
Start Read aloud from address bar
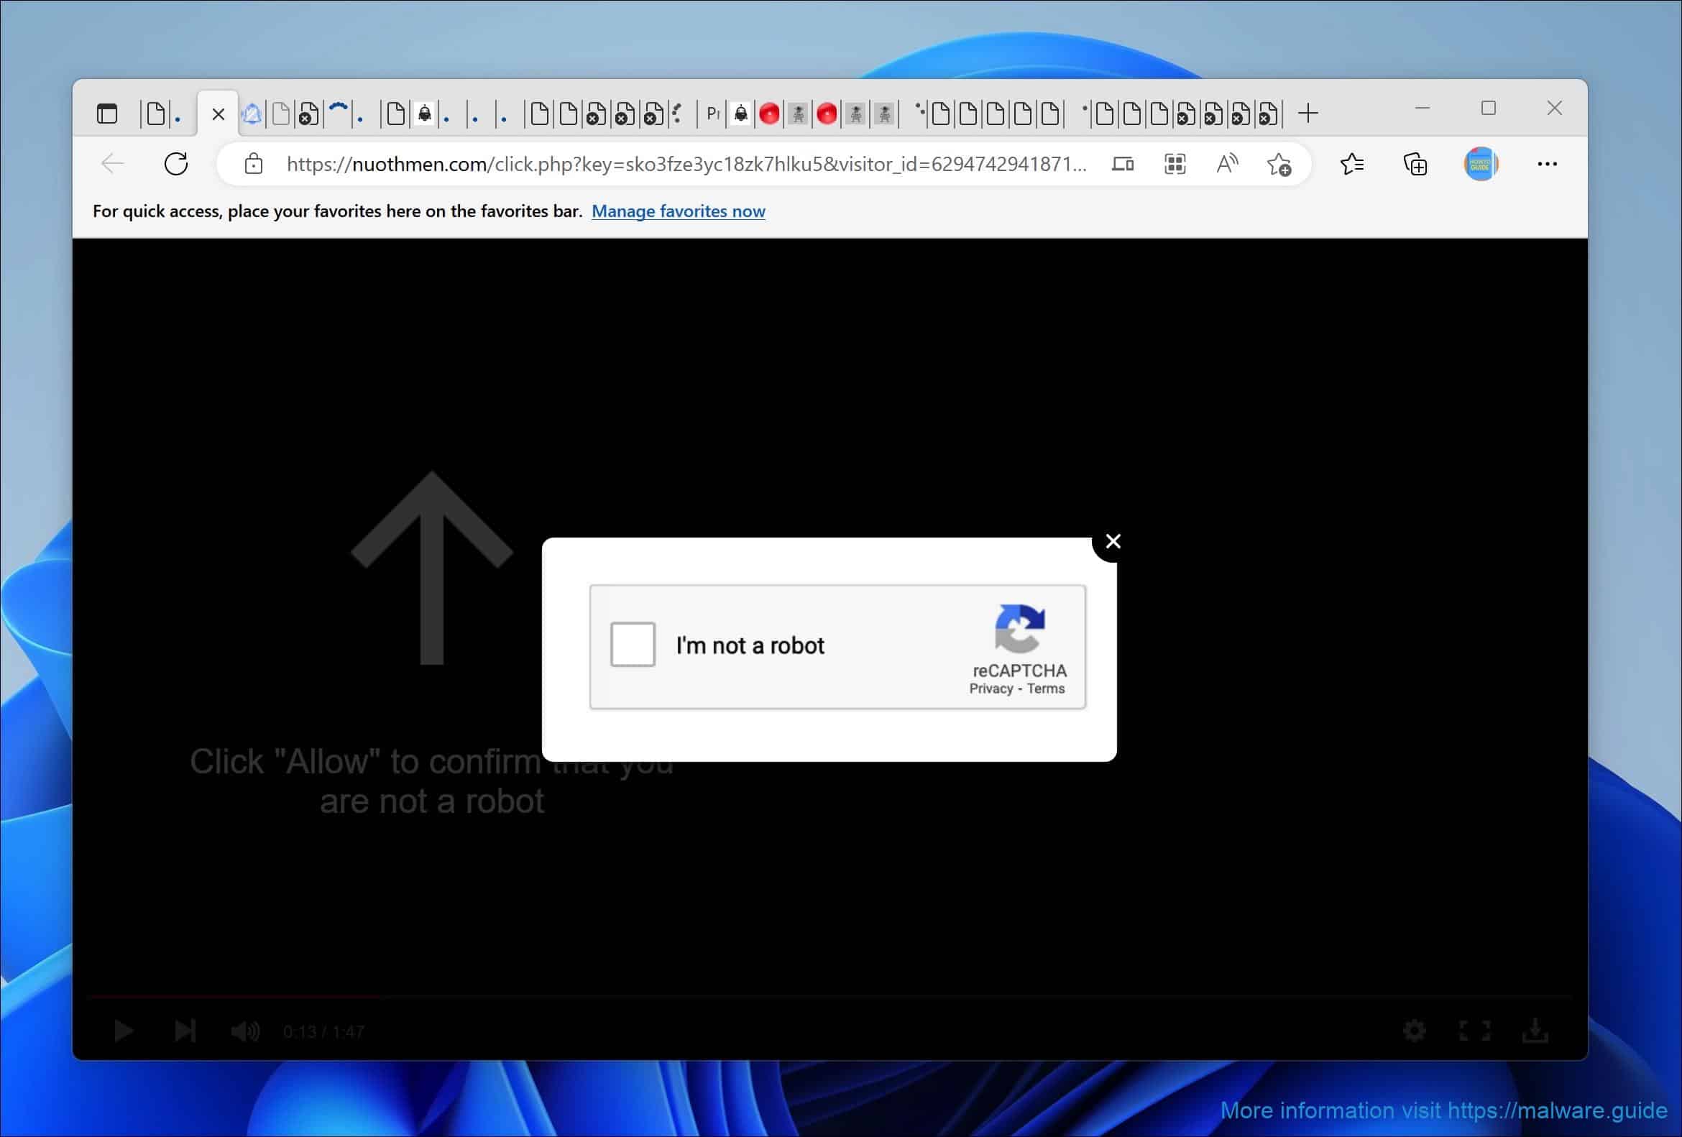[x=1227, y=165]
